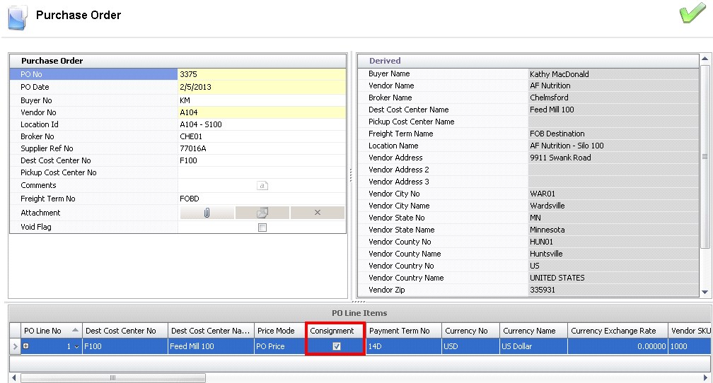Click the Dest Cost Center No column header

(125, 331)
